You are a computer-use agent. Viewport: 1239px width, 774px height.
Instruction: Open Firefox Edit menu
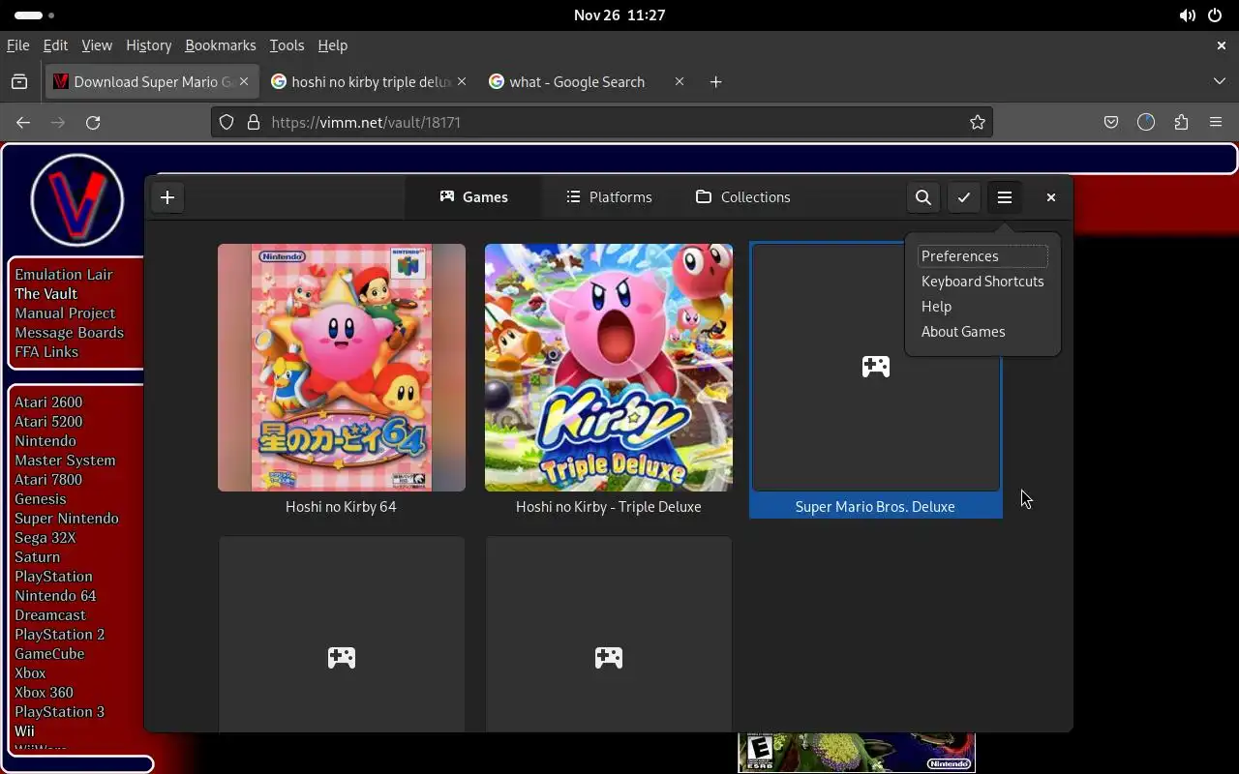point(55,45)
